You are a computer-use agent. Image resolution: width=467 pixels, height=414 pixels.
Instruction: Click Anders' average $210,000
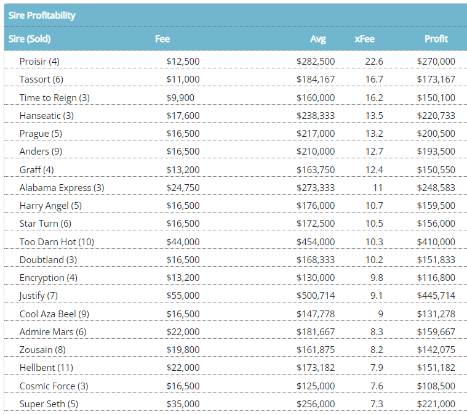316,152
